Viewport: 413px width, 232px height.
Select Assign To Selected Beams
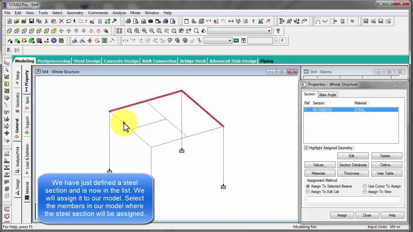pyautogui.click(x=308, y=186)
